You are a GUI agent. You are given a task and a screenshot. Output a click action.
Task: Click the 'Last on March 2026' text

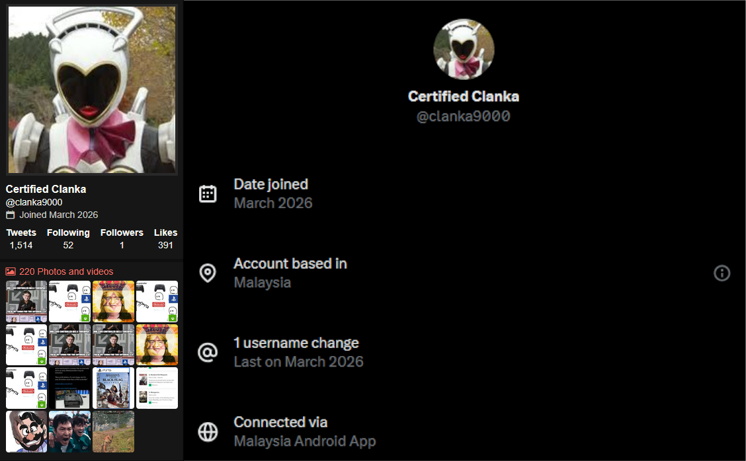pos(298,362)
